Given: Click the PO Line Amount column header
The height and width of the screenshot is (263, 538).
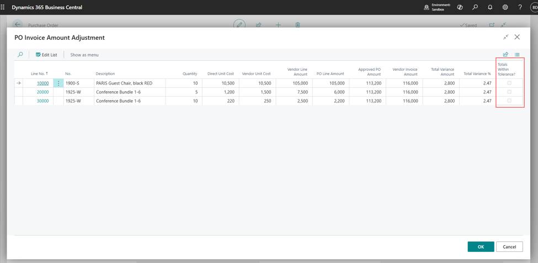Looking at the screenshot, I should point(331,74).
